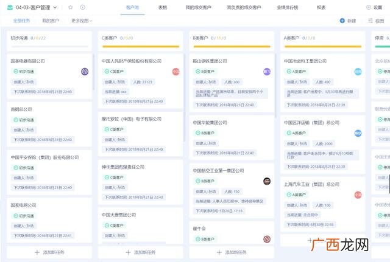The width and height of the screenshot is (390, 262).
Task: Add new task in C类客户 column
Action: (x=141, y=252)
